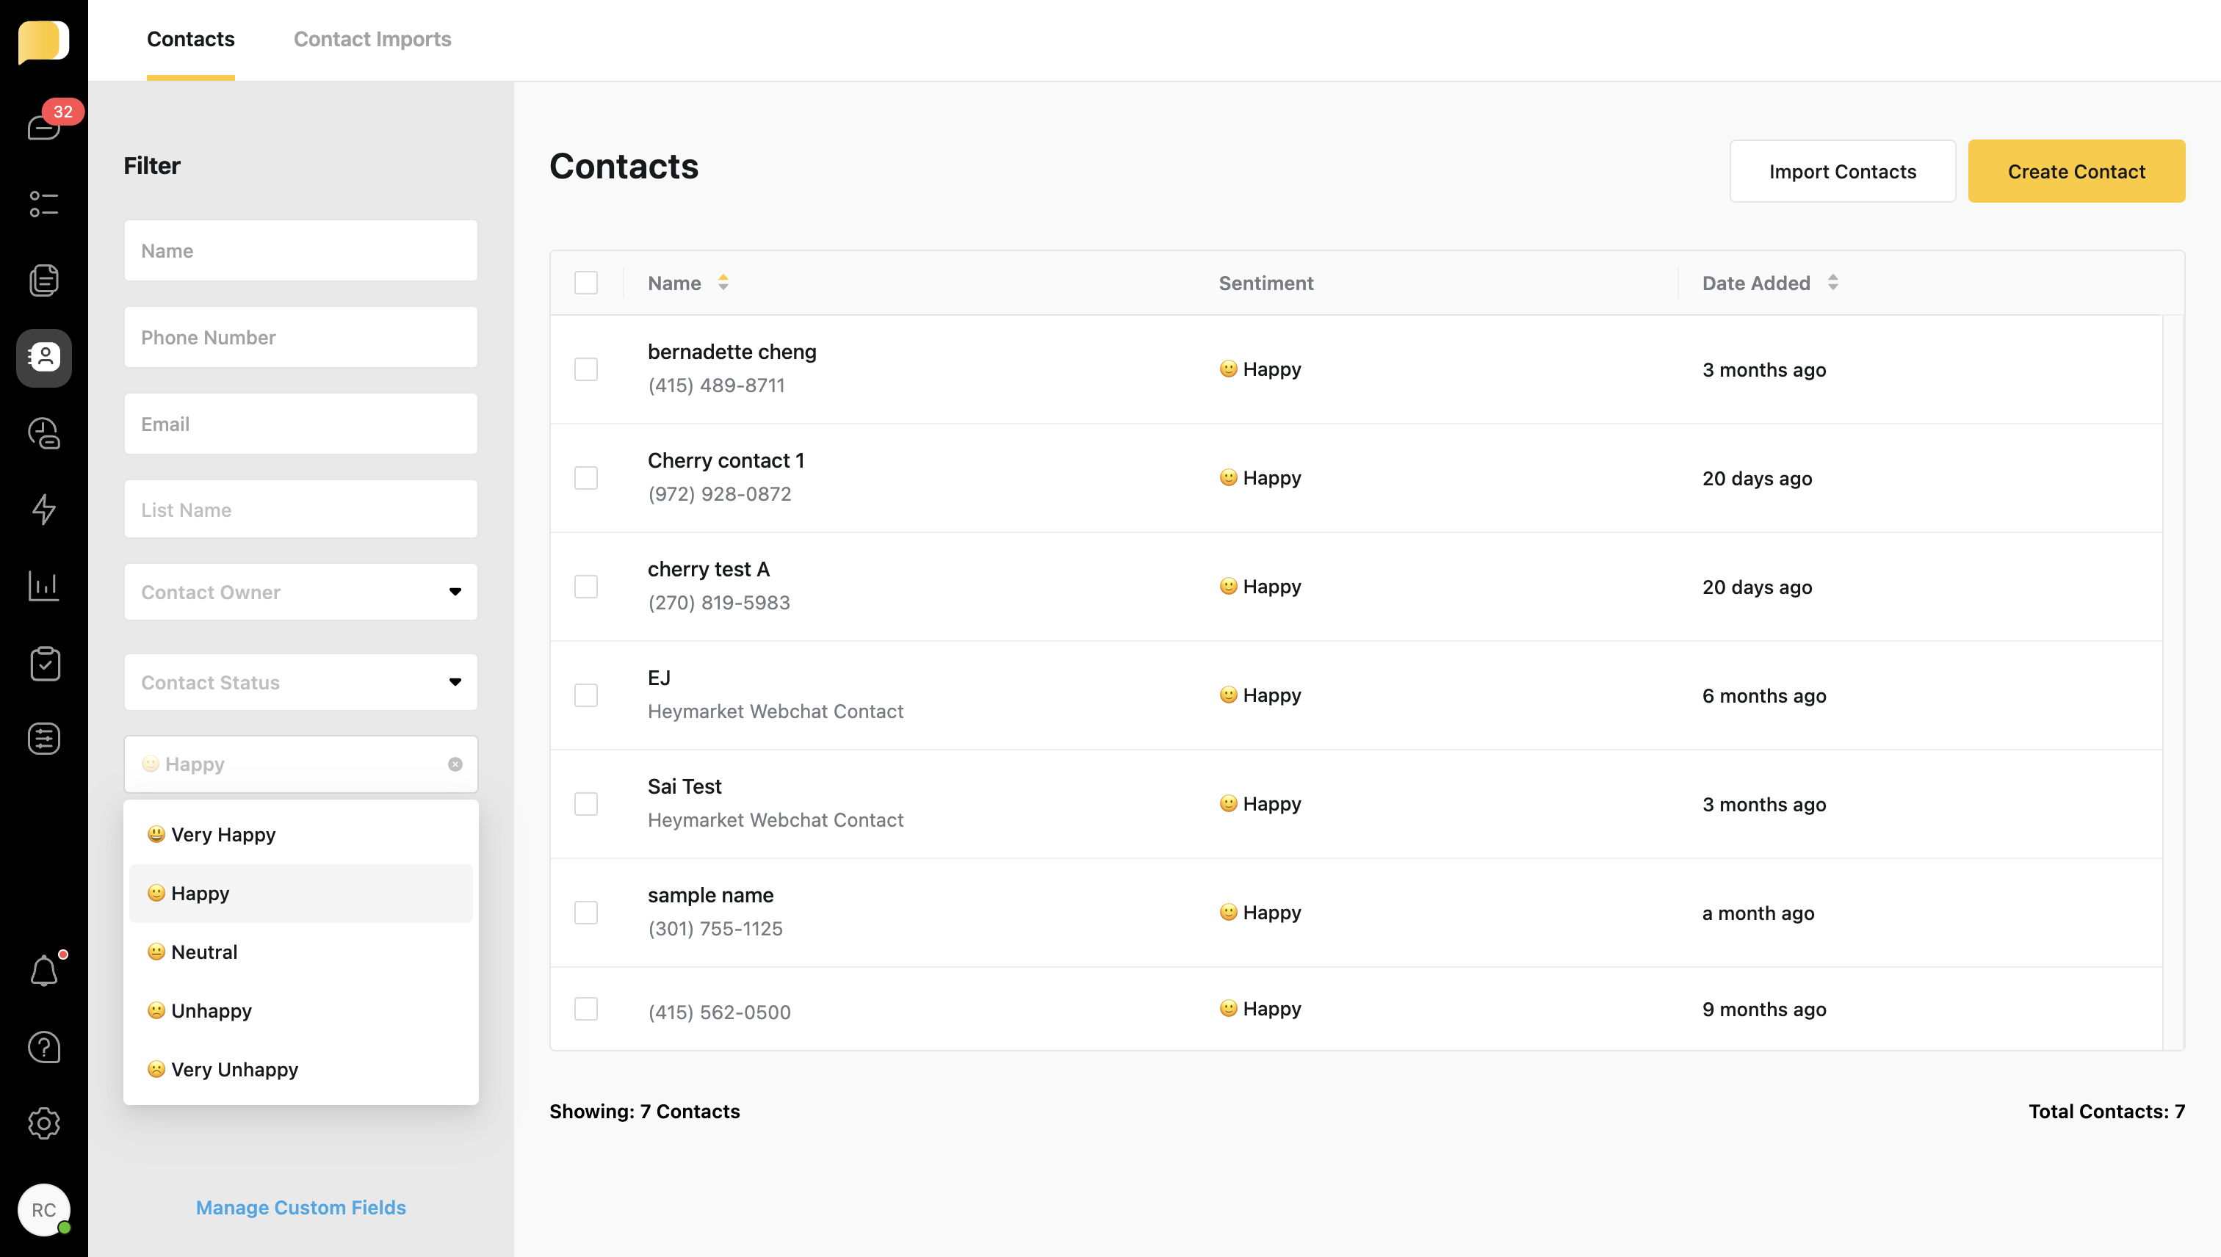2221x1257 pixels.
Task: Open the inbox icon with 32 badge
Action: (x=43, y=127)
